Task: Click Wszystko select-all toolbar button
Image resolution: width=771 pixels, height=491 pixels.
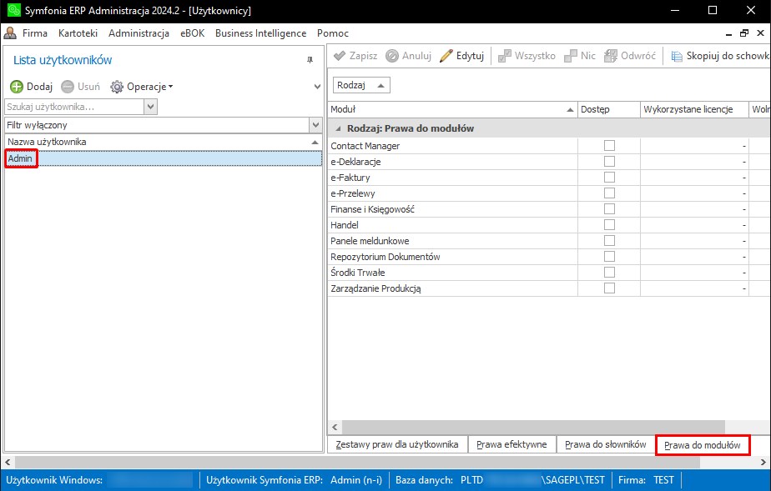Action: pos(527,56)
